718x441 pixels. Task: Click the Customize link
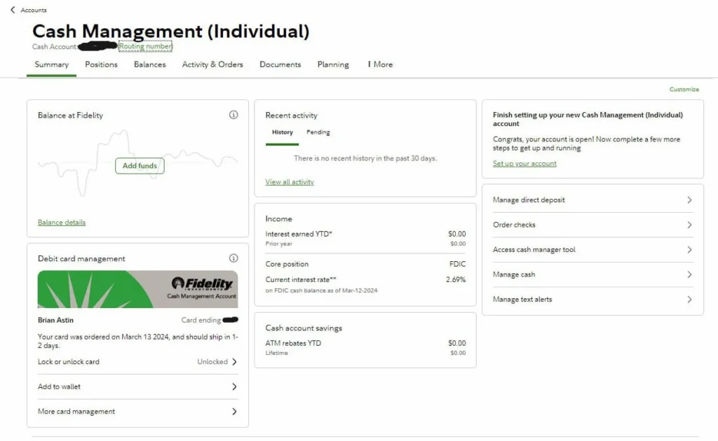[684, 89]
